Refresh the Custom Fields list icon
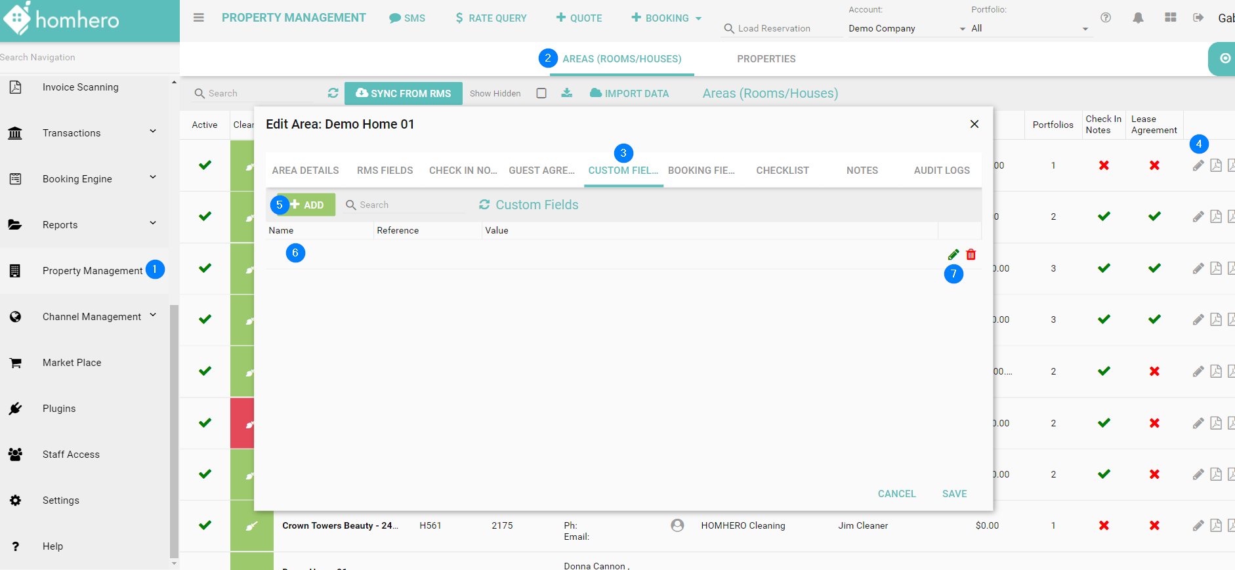 click(484, 205)
